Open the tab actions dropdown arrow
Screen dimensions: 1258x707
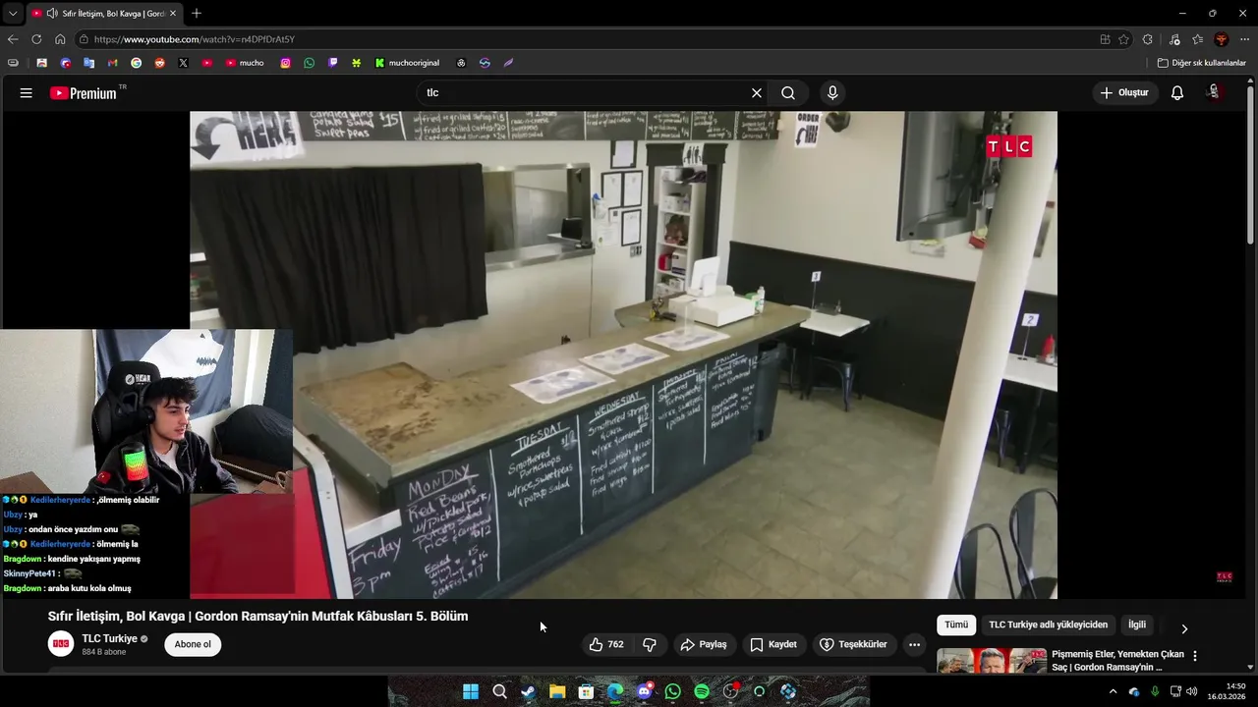click(x=13, y=14)
